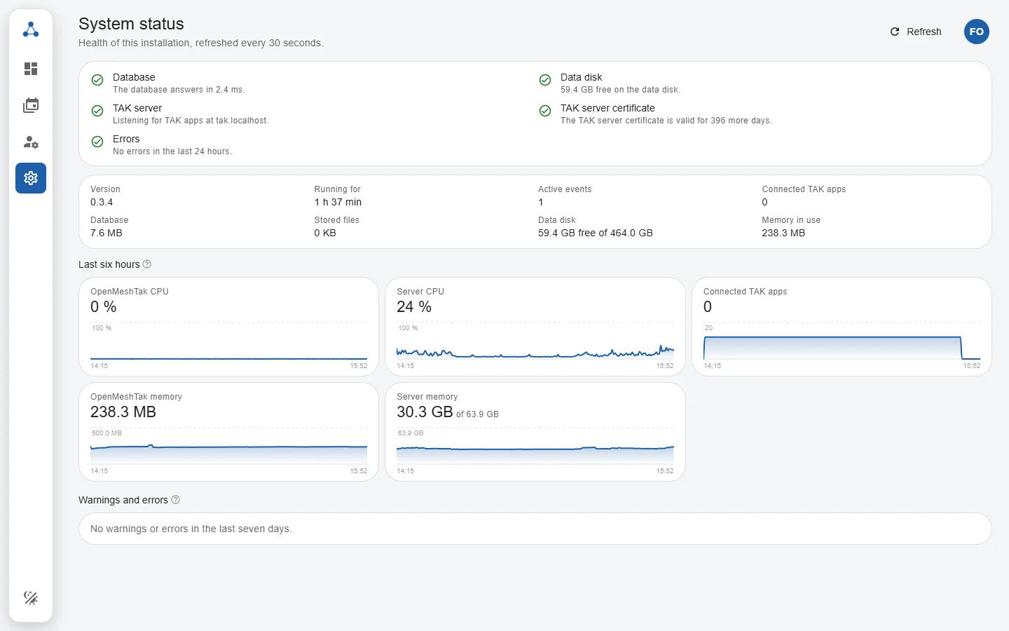This screenshot has height=631, width=1009.
Task: Click the Active events value 1
Action: click(x=541, y=202)
